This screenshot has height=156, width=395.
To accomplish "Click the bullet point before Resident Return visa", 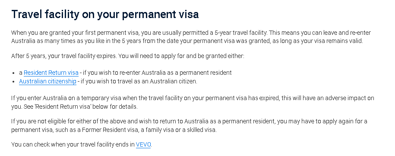I will point(14,73).
